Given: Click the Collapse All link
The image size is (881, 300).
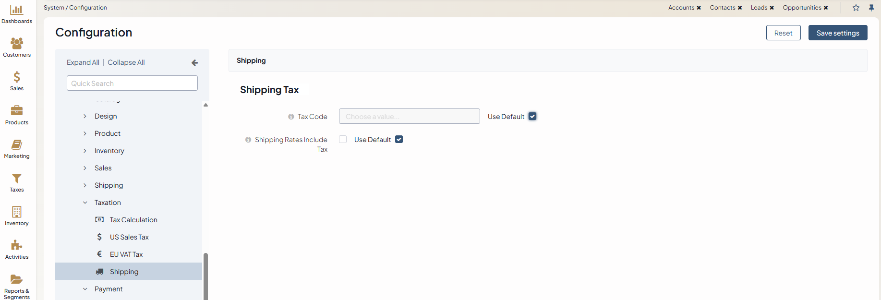Looking at the screenshot, I should (126, 62).
